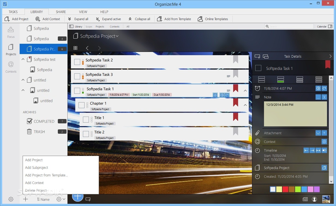Viewport: 336px width, 206px height.
Task: Switch to the VIEW tab
Action: tap(83, 12)
